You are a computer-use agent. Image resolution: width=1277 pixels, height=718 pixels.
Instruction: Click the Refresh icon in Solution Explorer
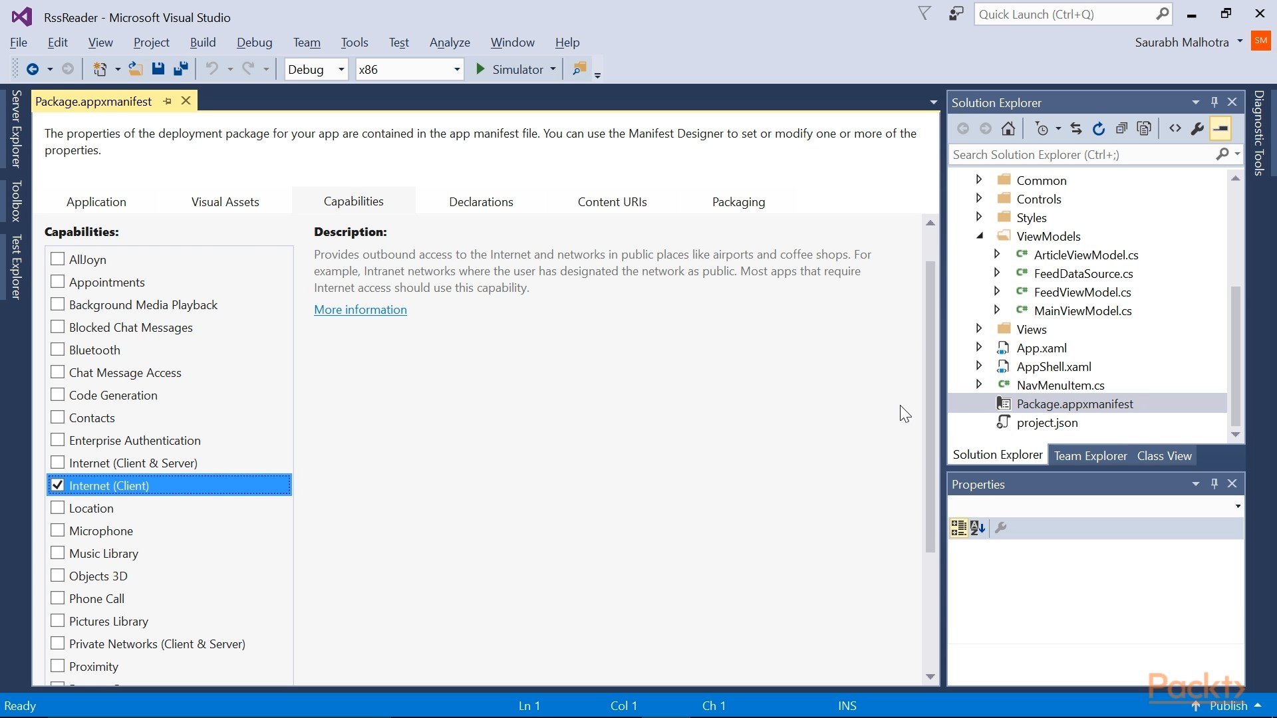point(1099,129)
